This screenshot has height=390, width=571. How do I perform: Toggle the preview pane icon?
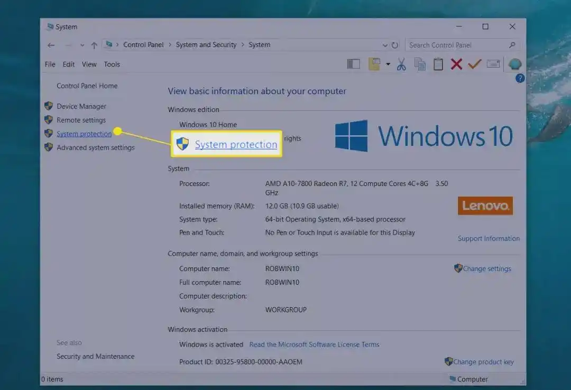(x=353, y=64)
